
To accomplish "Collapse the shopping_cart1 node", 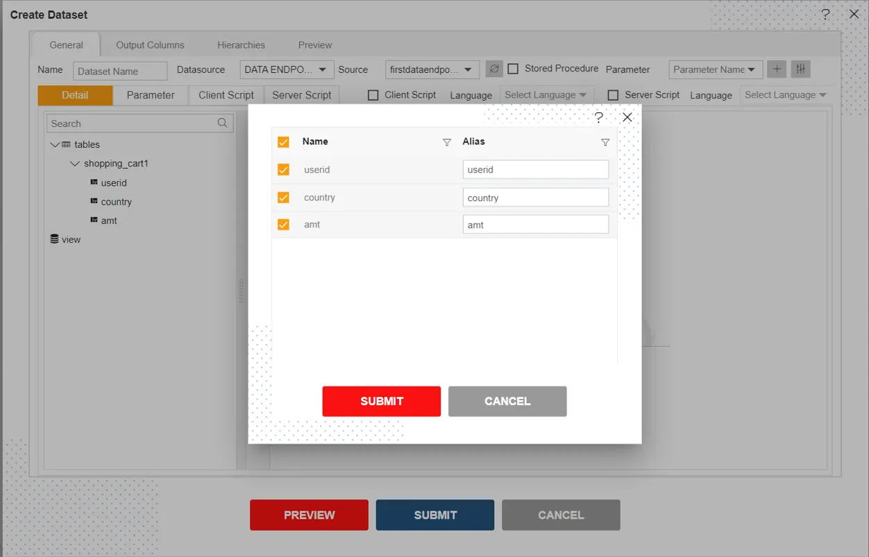I will tap(75, 164).
